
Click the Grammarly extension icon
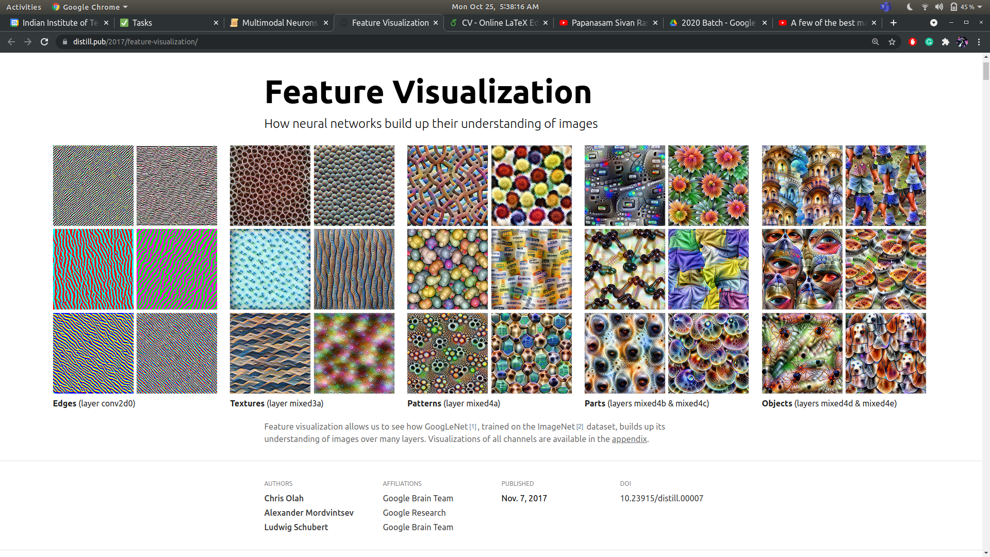pyautogui.click(x=929, y=42)
